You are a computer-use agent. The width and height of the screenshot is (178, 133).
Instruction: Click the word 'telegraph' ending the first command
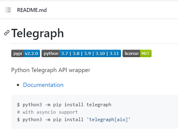[x=99, y=105]
